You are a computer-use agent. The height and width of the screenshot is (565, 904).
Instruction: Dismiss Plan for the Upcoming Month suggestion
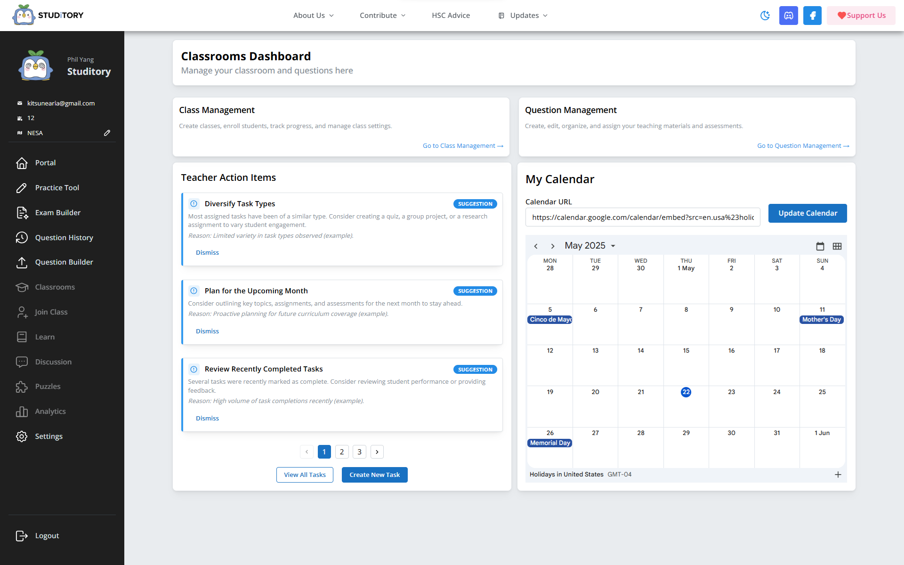click(207, 331)
